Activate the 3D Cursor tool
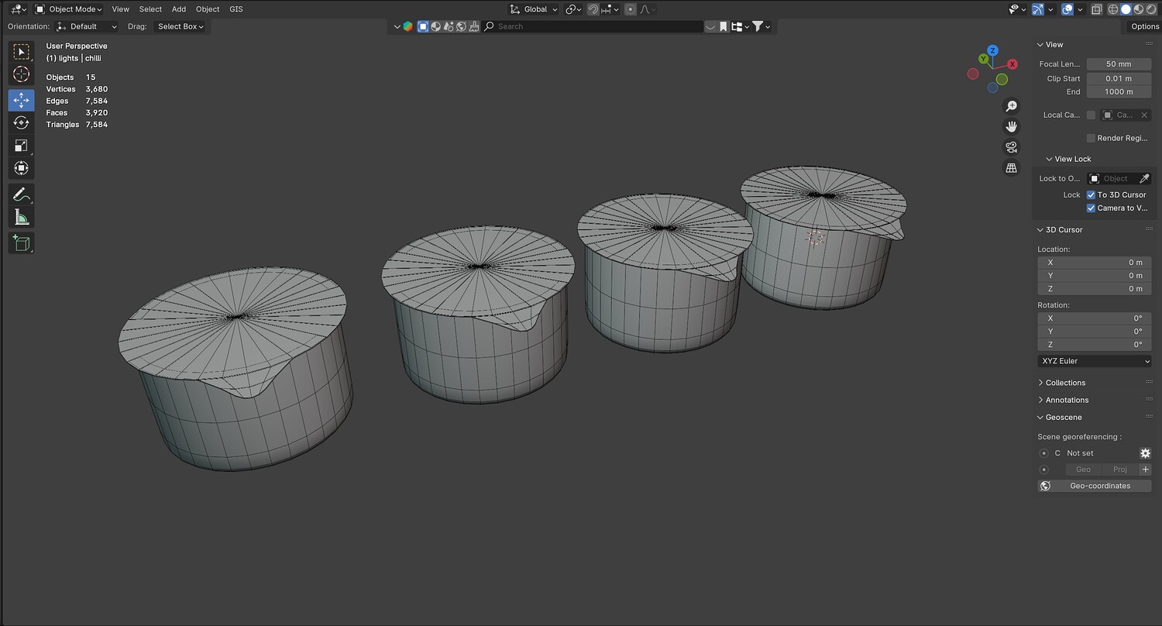Image resolution: width=1162 pixels, height=626 pixels. pos(22,74)
